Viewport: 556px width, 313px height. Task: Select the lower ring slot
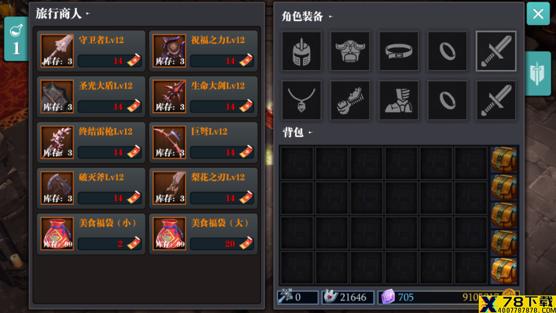pyautogui.click(x=447, y=100)
